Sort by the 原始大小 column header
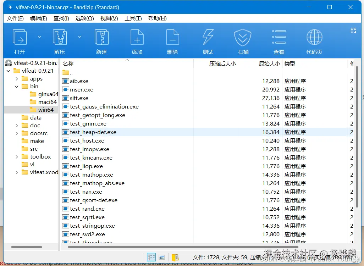This screenshot has height=266, width=364. click(x=260, y=63)
